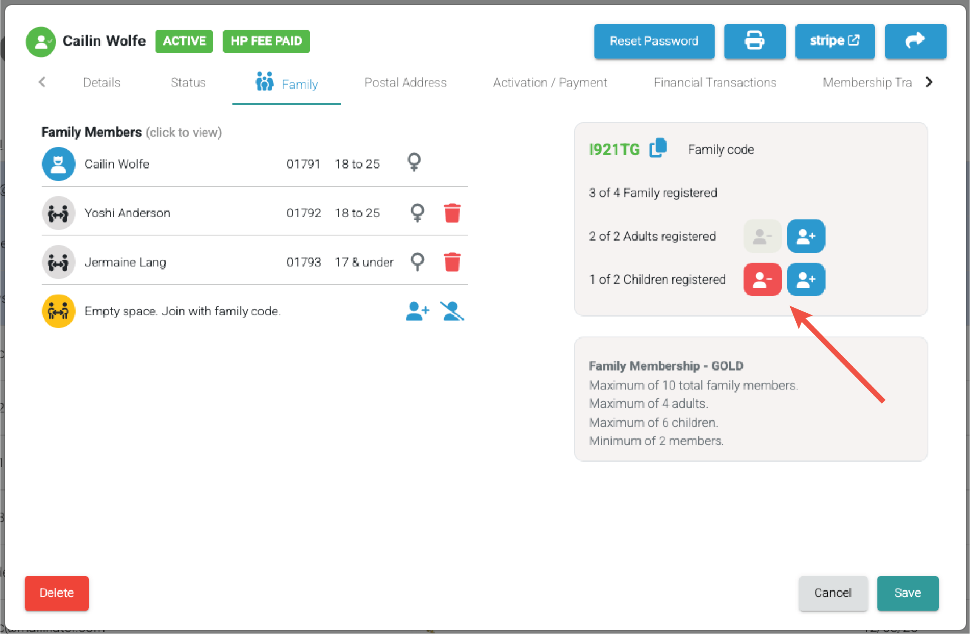Viewport: 970px width, 634px height.
Task: Remove Jermaine Lang with trash icon
Action: [452, 262]
